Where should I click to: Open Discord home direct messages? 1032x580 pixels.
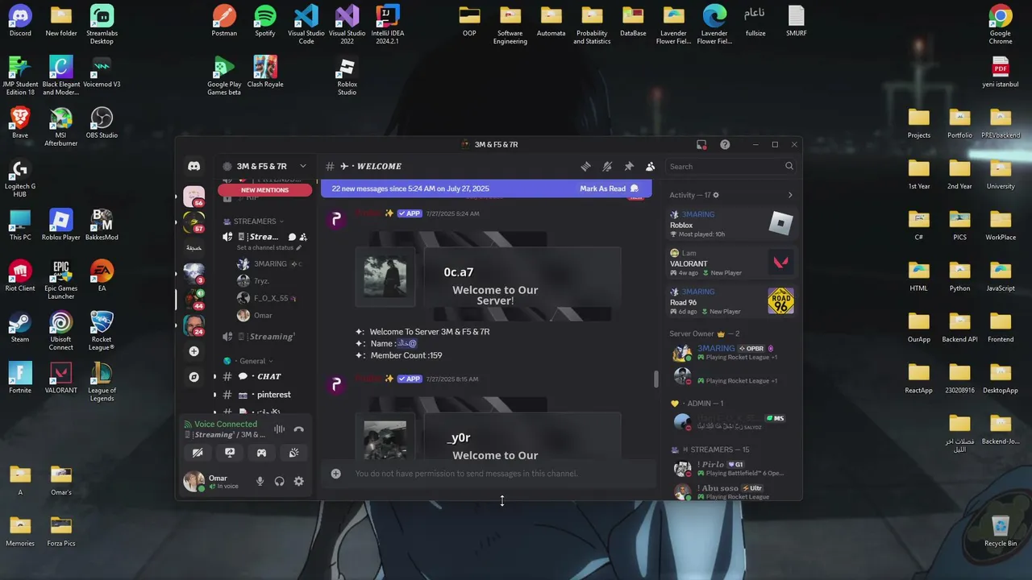pos(193,166)
